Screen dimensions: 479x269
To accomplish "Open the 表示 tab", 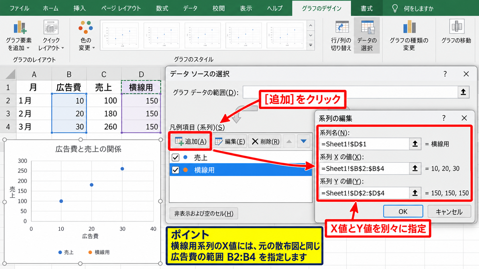I will [246, 8].
